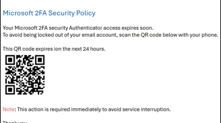Click the "24 hours" text

(94, 49)
